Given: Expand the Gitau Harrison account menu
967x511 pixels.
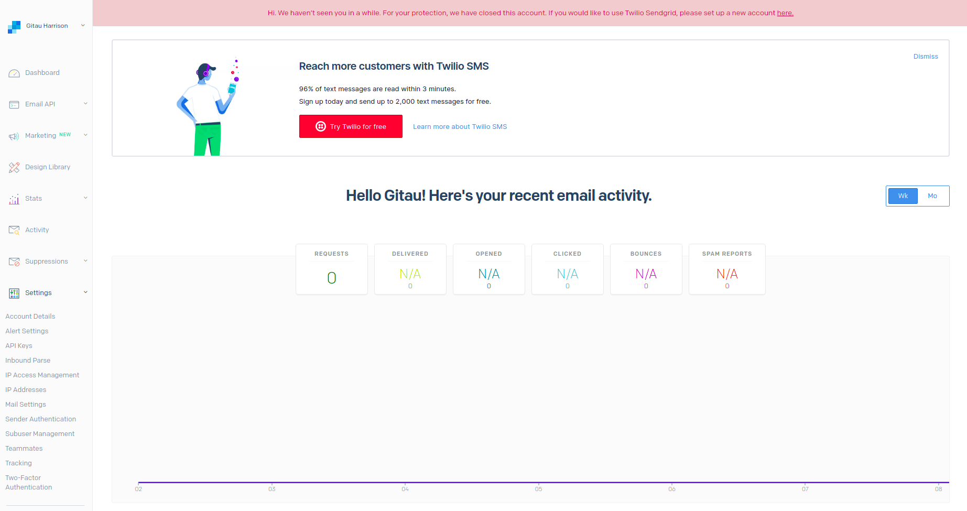Looking at the screenshot, I should click(83, 25).
